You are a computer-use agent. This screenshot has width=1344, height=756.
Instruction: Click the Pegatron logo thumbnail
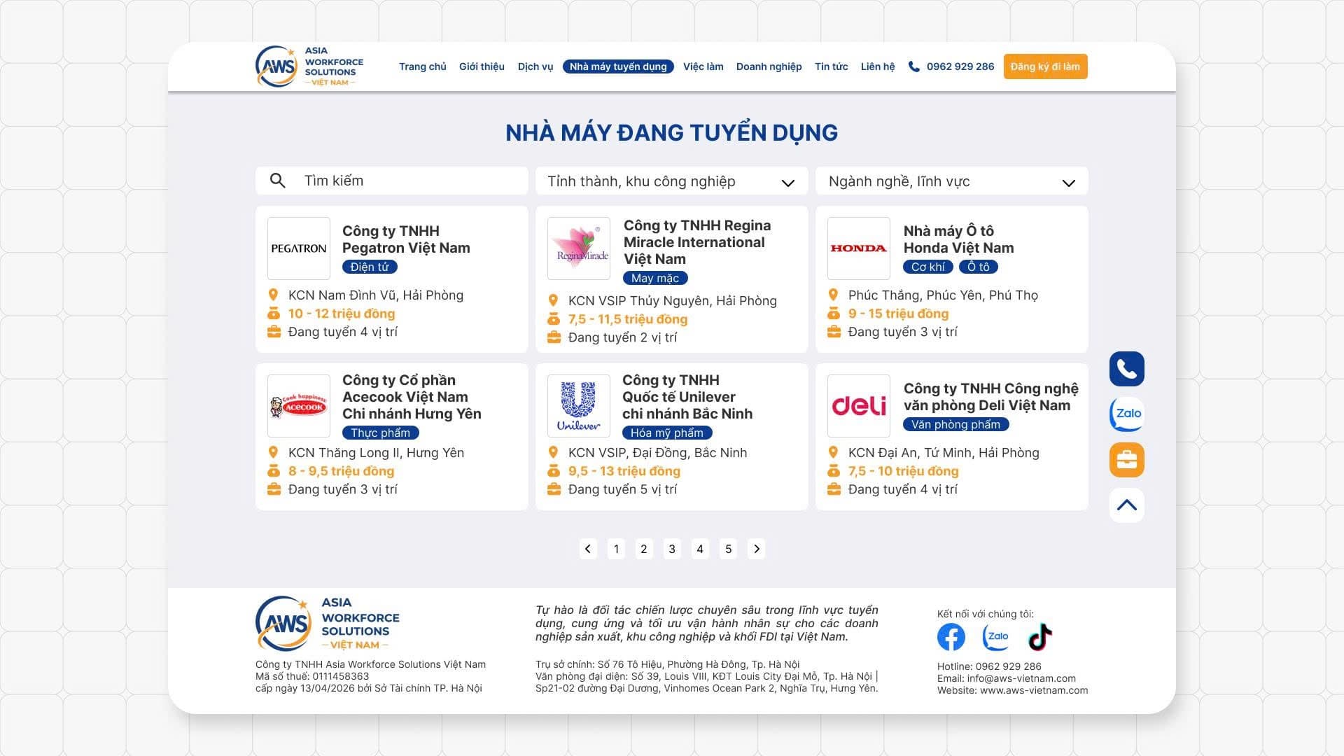pos(299,248)
